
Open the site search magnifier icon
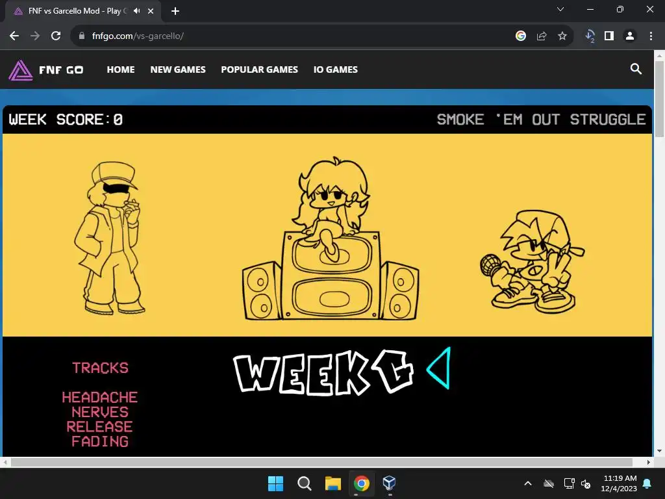pyautogui.click(x=636, y=69)
